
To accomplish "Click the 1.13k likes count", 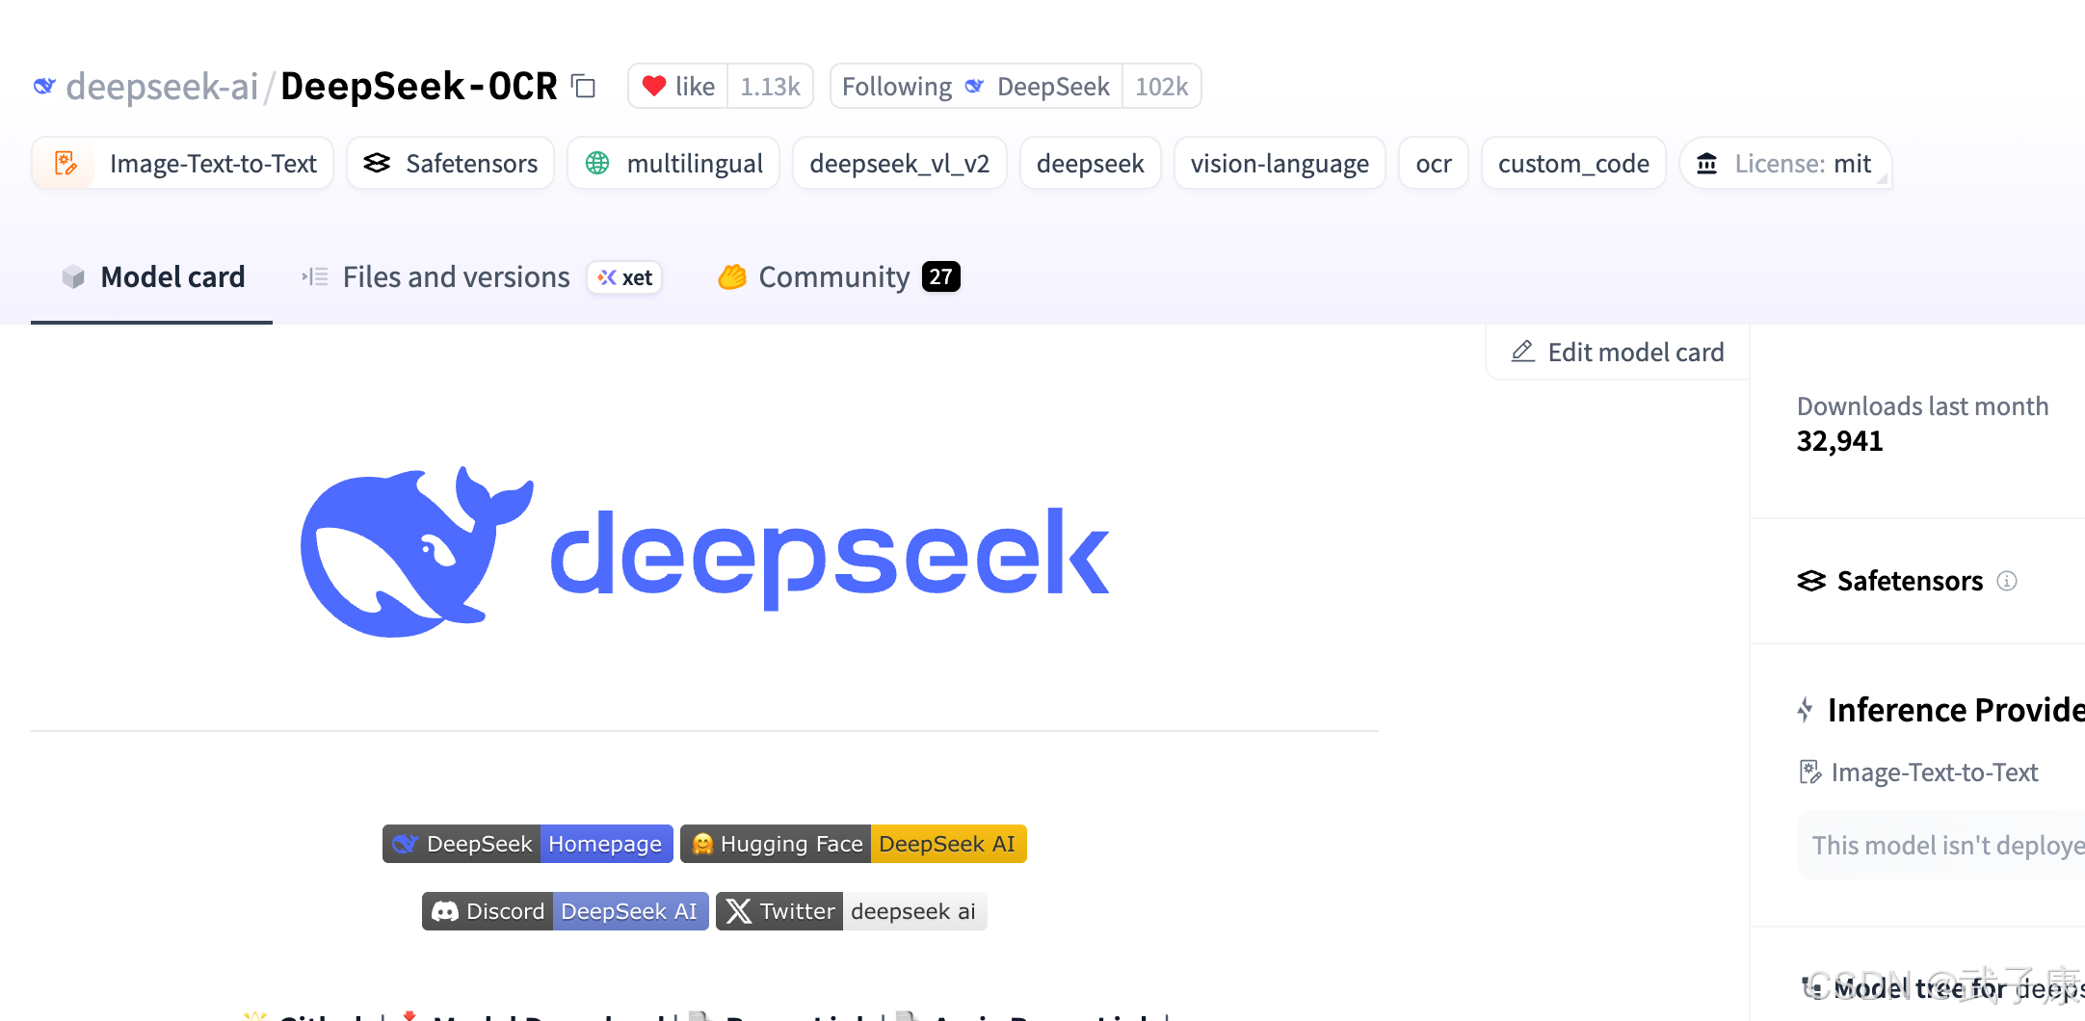I will pyautogui.click(x=770, y=87).
